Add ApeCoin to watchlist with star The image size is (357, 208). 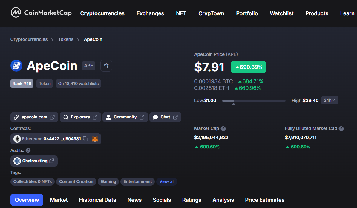pyautogui.click(x=106, y=66)
